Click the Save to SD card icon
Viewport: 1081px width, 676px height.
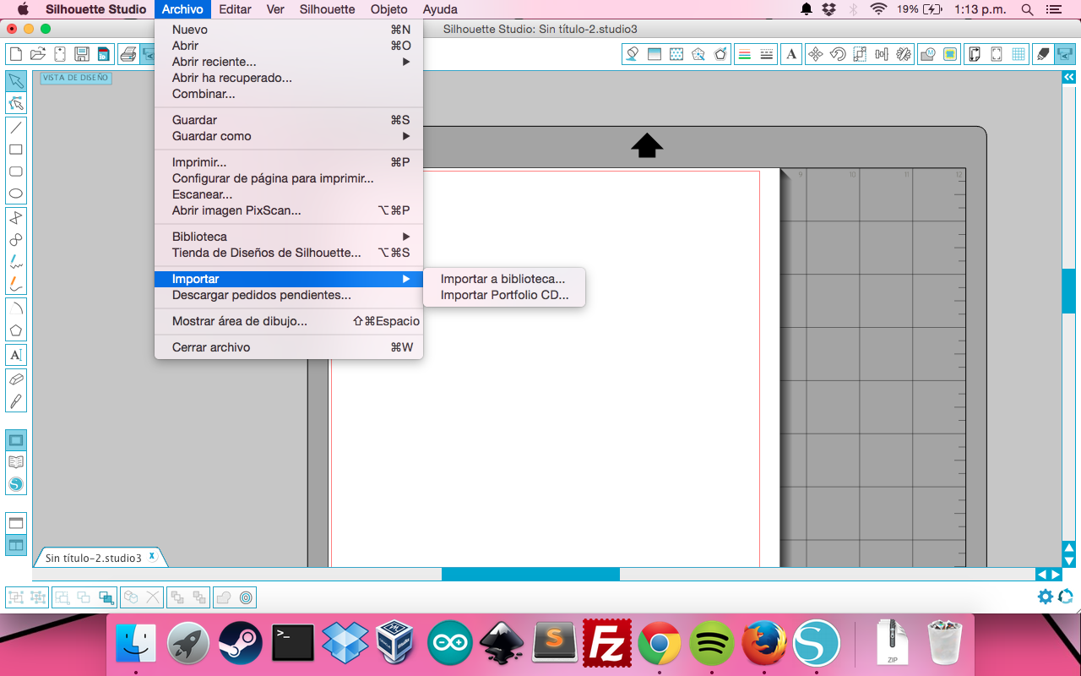(103, 54)
